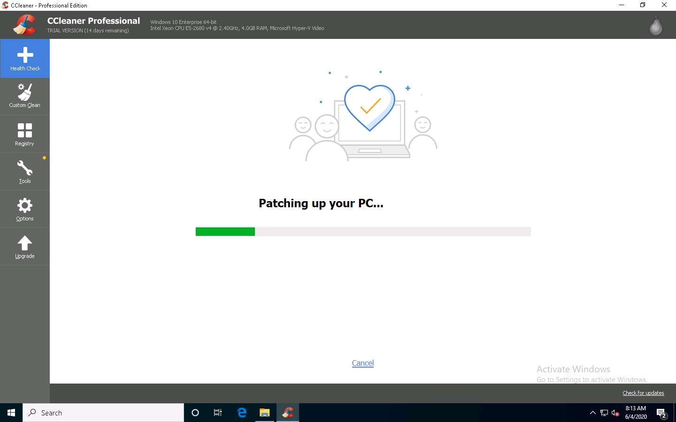Click the trial version remaining days text
The image size is (676, 422).
[x=88, y=30]
